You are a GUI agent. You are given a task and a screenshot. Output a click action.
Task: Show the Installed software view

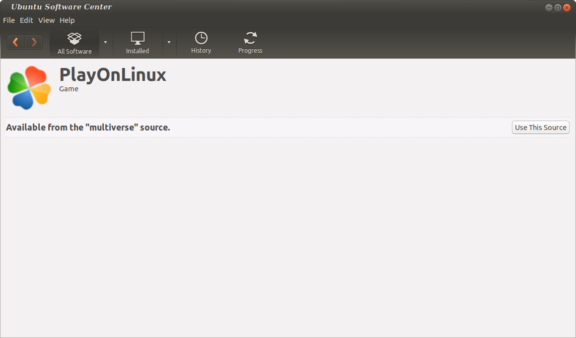[138, 43]
